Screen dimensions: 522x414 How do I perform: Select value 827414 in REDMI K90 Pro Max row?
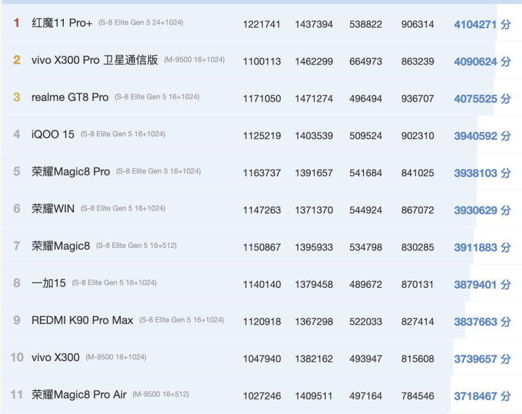coord(418,322)
